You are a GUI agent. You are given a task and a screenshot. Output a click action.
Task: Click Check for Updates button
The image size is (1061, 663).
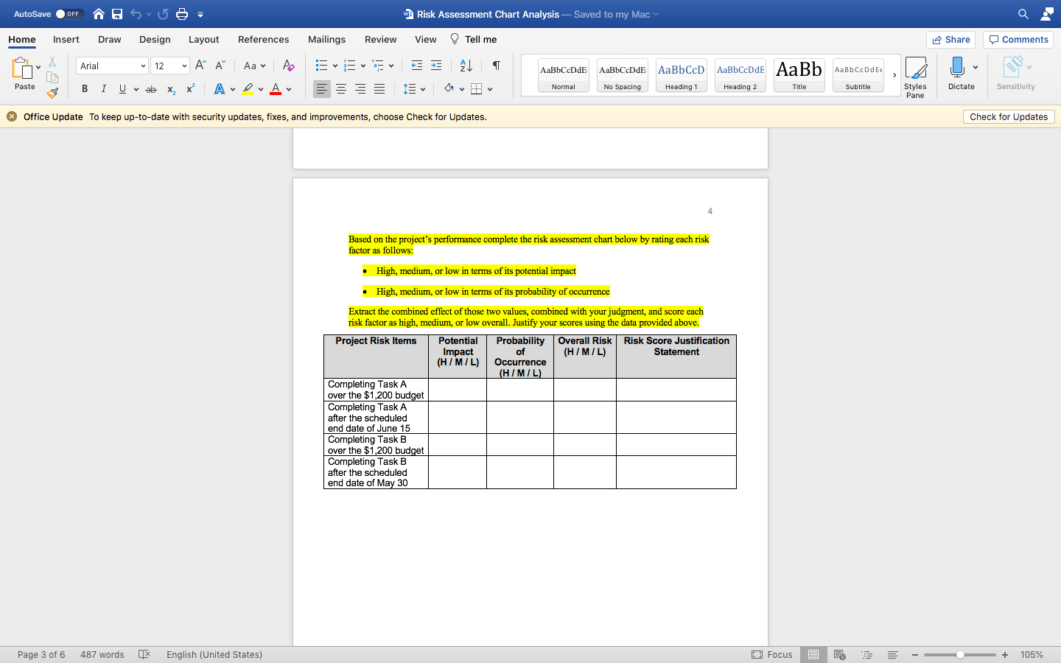point(1009,116)
